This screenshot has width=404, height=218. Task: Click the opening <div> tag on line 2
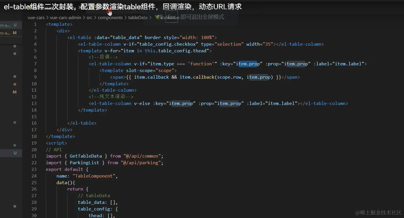click(63, 31)
